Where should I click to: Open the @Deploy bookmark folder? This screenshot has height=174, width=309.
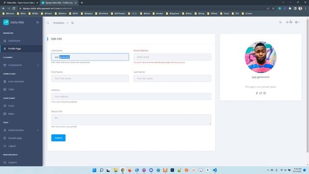87,14
